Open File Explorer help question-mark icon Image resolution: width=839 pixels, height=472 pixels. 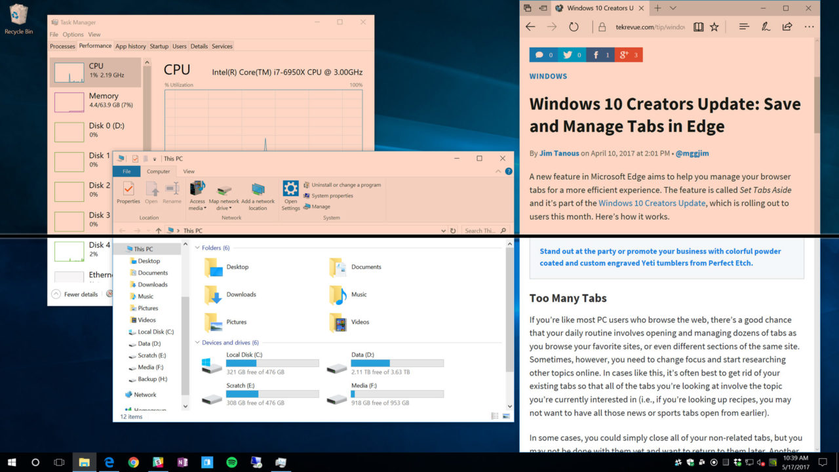509,171
